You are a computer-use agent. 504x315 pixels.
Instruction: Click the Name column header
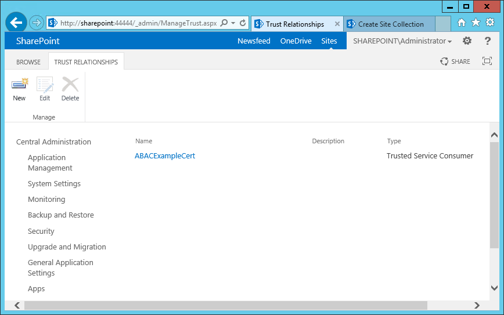[x=143, y=141]
